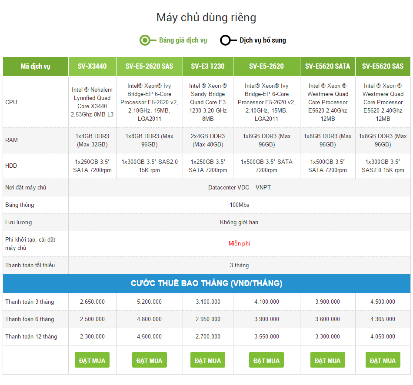Click ĐẶT MUA under SV-E5620 SATA
Screen dimensions: 413x385
click(x=328, y=360)
